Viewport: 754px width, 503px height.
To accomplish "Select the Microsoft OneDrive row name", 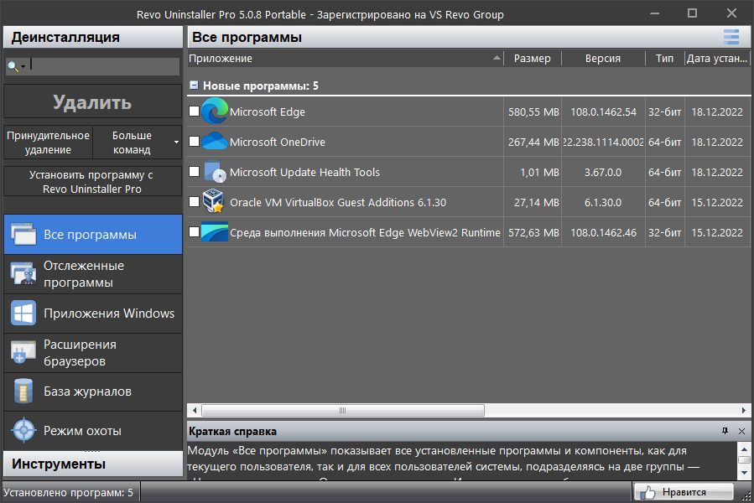I will [278, 142].
